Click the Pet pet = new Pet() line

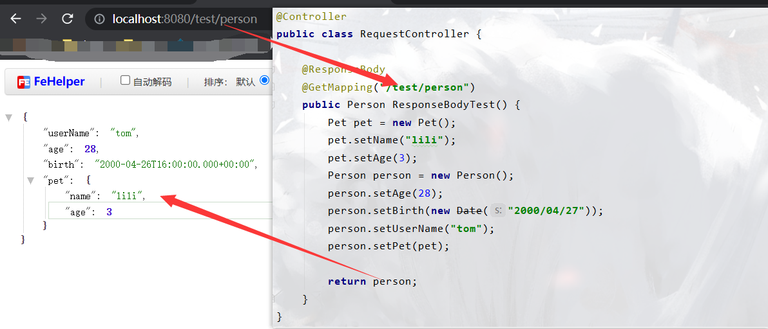pos(392,123)
